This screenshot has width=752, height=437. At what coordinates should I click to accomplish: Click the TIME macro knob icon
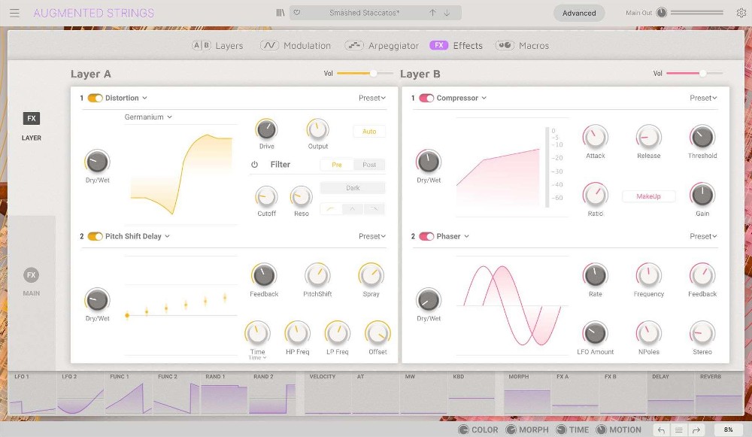click(x=561, y=429)
